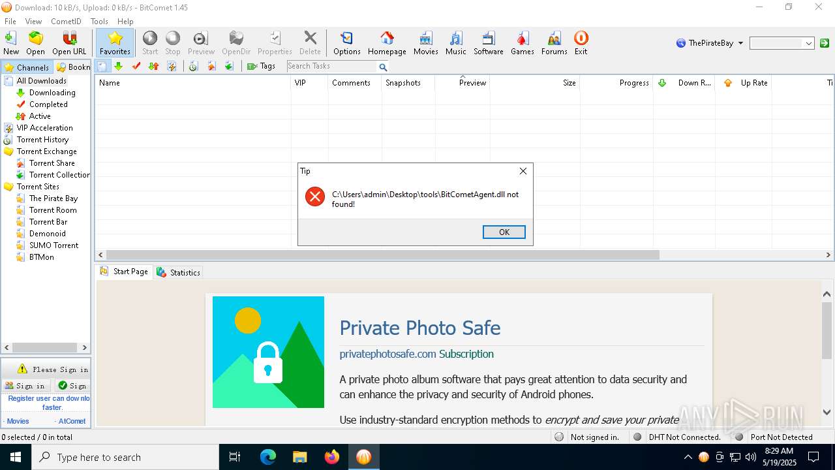This screenshot has width=835, height=470.
Task: Click the Sign in button
Action: [25, 386]
